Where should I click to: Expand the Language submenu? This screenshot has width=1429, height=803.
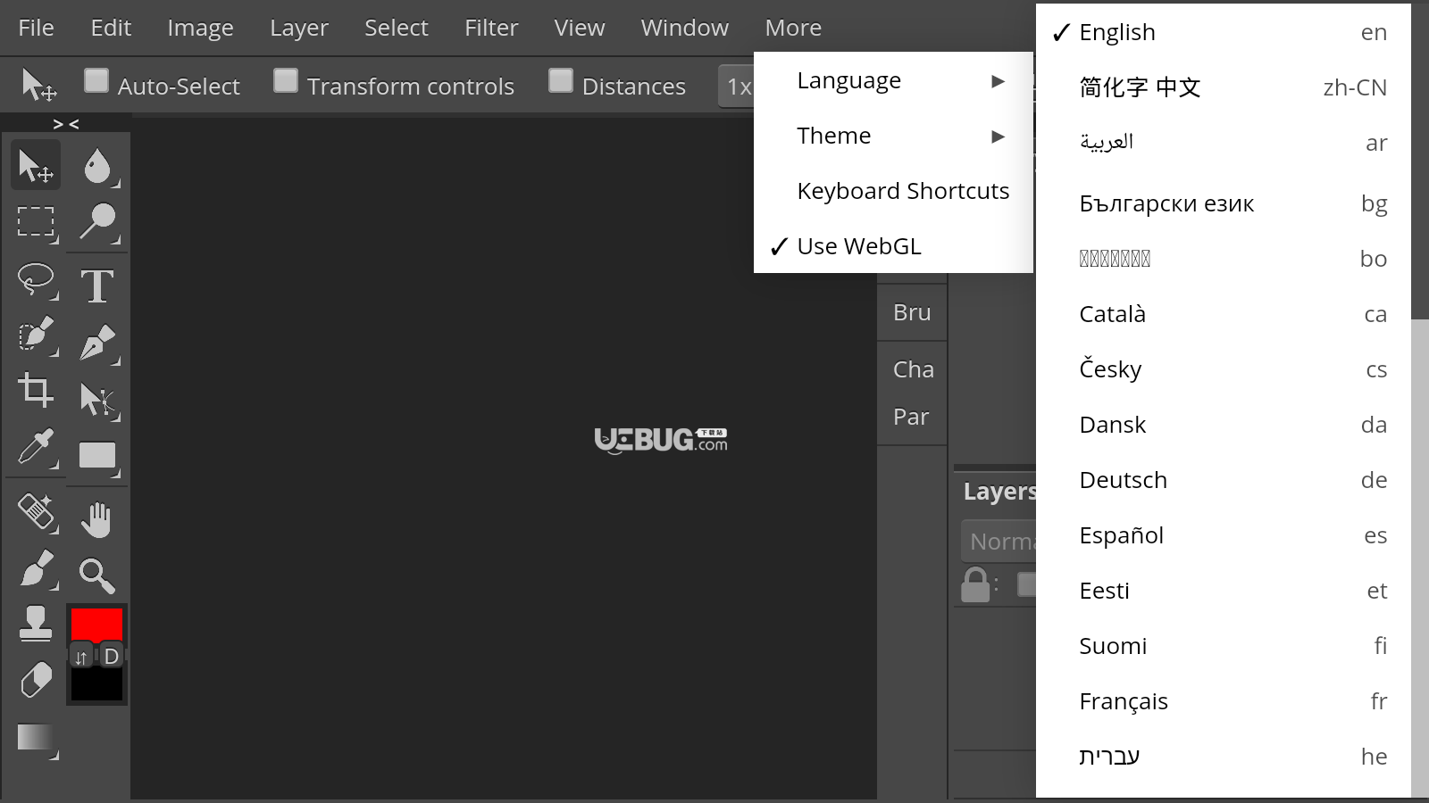click(893, 80)
